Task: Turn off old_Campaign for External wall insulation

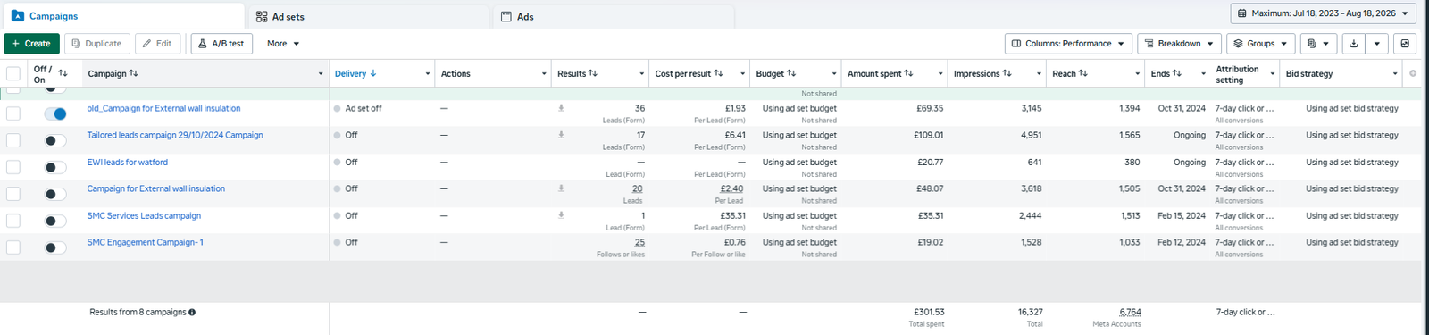Action: coord(55,113)
